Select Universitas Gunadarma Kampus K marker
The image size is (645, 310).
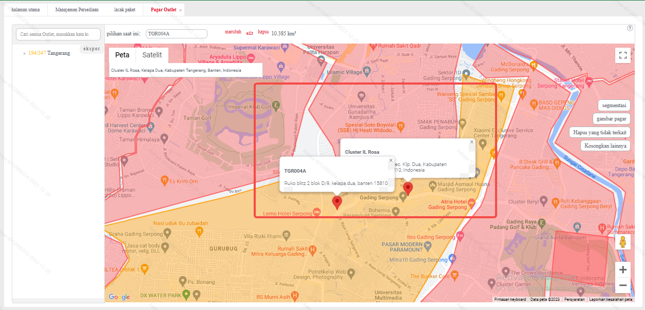click(362, 96)
